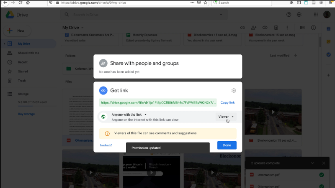Open Trash in the sidebar
The width and height of the screenshot is (335, 188).
pos(22,81)
